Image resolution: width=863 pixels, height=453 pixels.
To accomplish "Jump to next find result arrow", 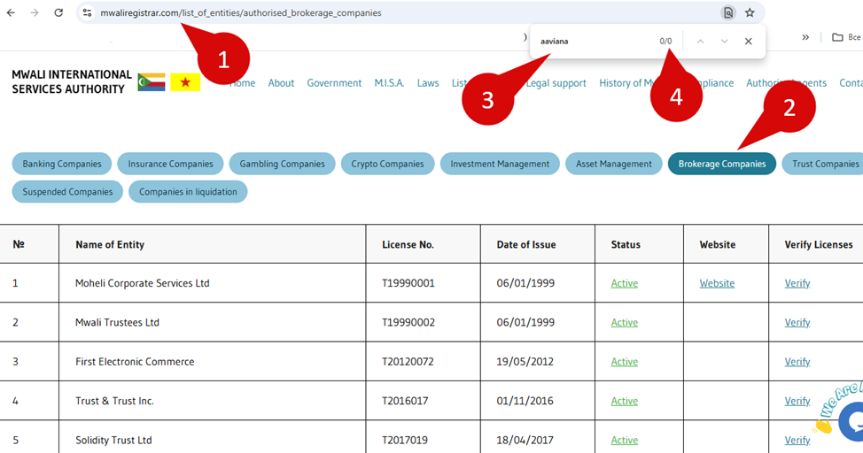I will pyautogui.click(x=724, y=42).
